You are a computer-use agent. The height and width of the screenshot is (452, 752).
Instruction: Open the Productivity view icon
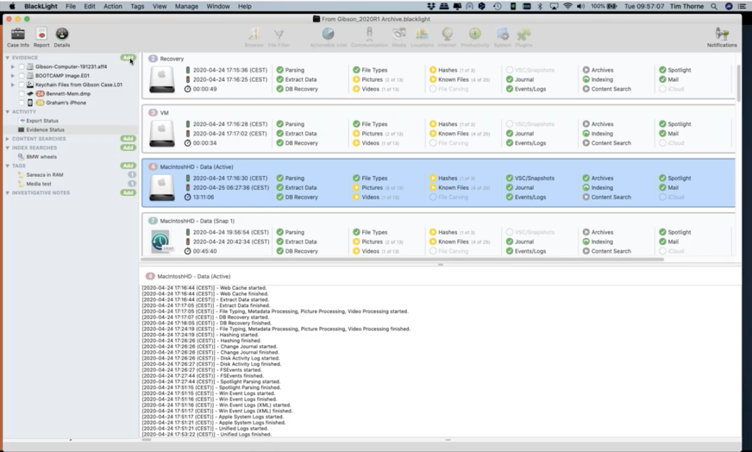point(475,34)
